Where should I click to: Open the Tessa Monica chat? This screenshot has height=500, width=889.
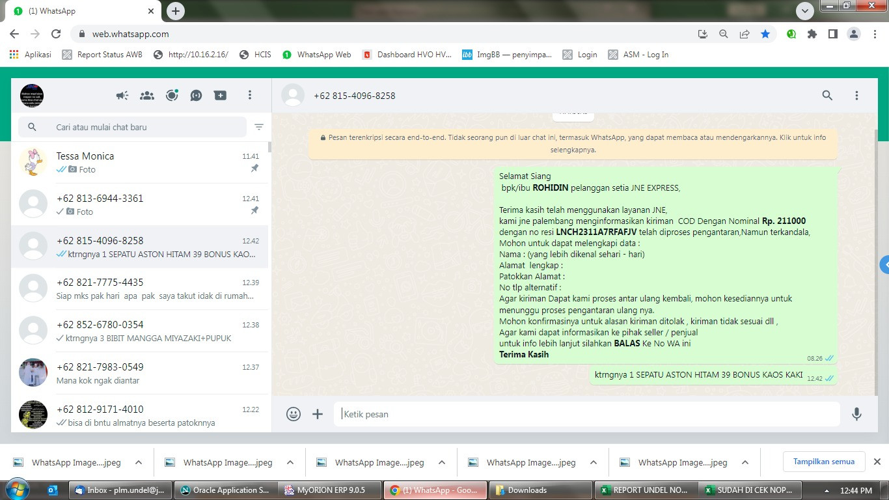pyautogui.click(x=140, y=162)
